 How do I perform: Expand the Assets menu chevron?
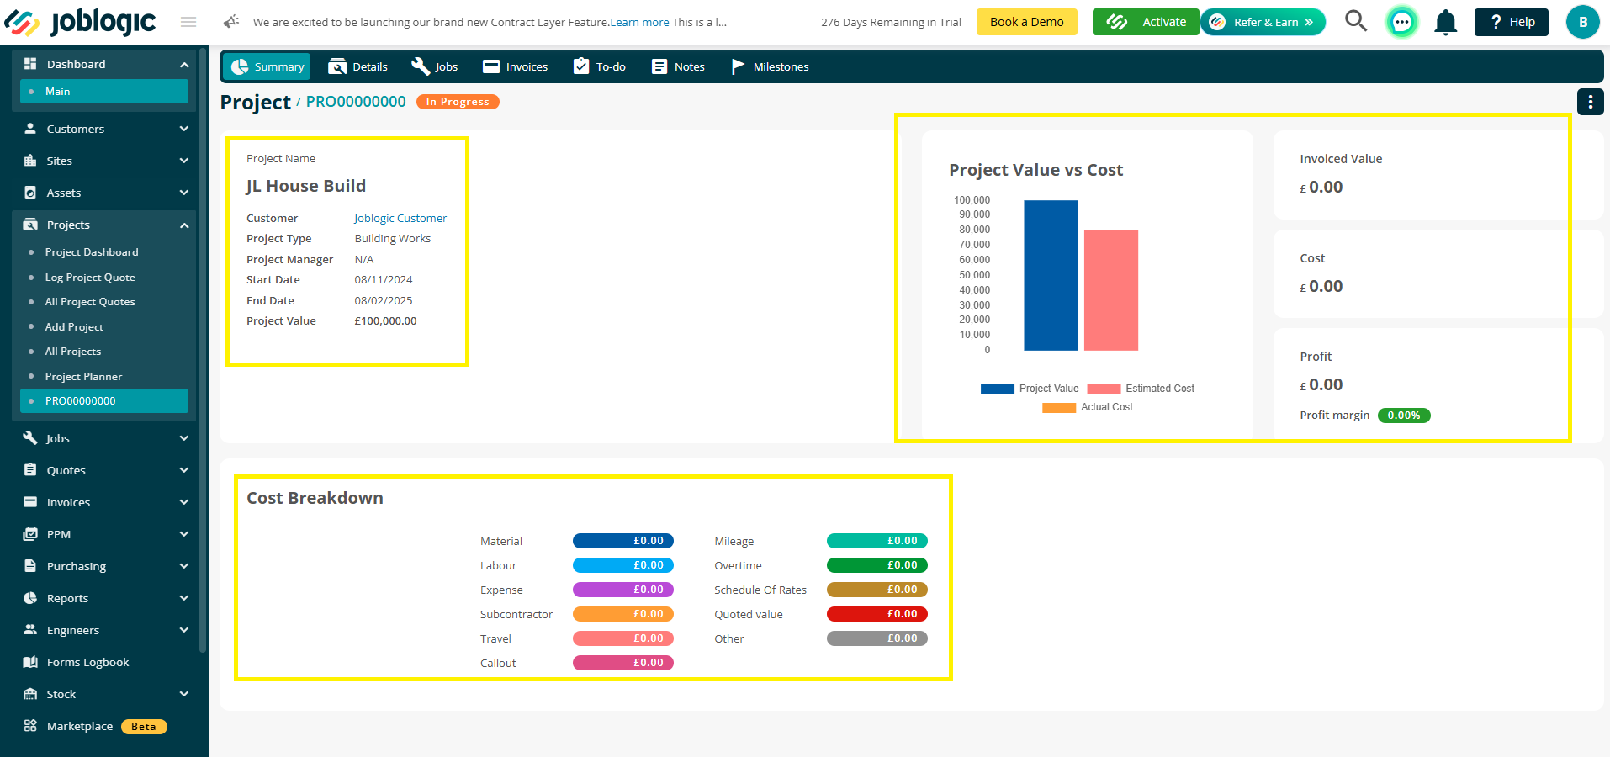coord(184,193)
